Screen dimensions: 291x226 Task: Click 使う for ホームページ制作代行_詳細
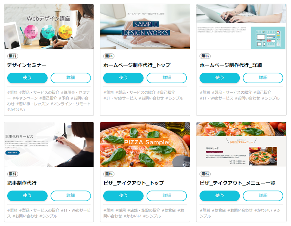pyautogui.click(x=220, y=78)
